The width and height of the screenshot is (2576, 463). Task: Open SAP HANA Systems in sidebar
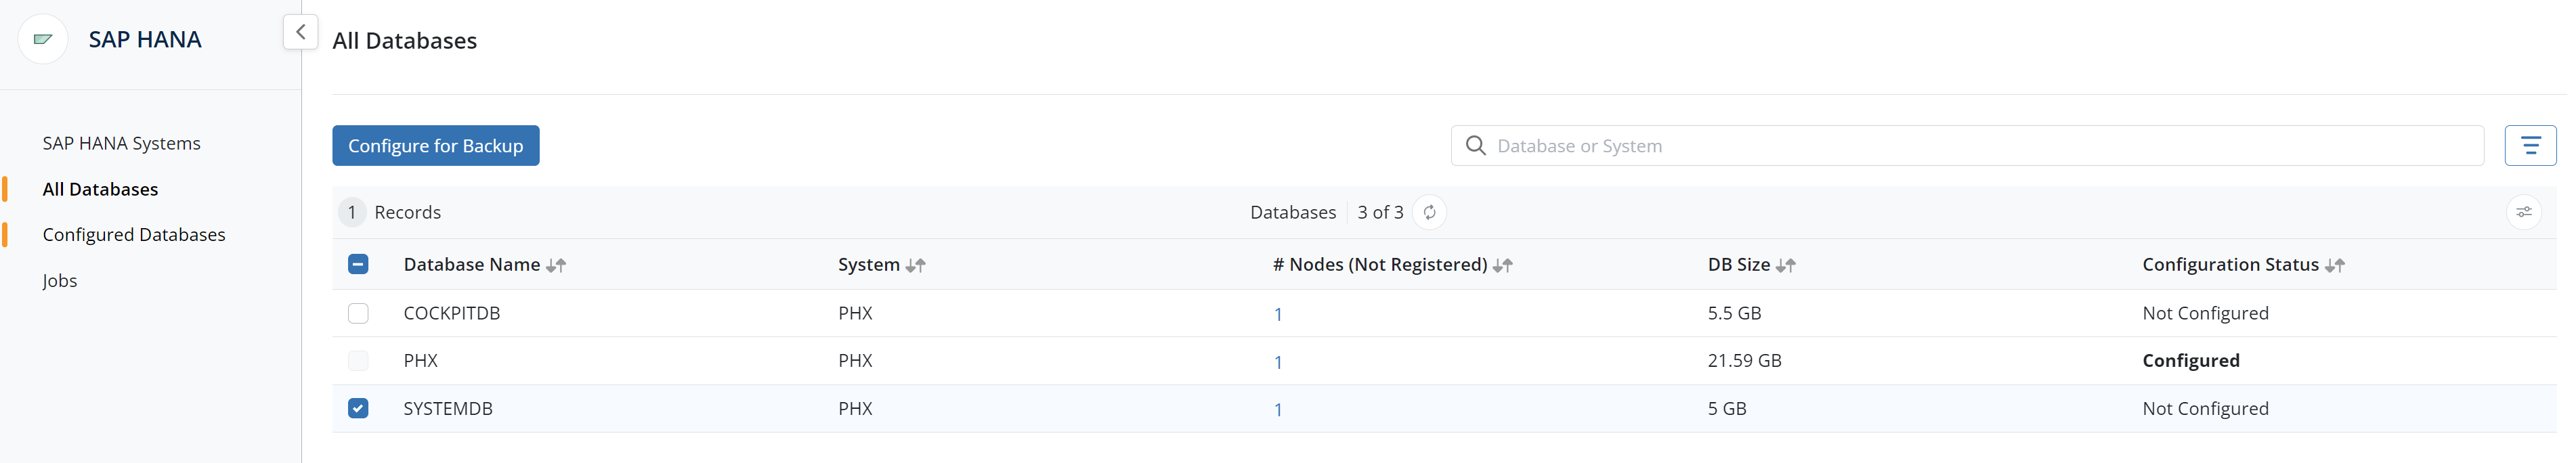click(121, 143)
